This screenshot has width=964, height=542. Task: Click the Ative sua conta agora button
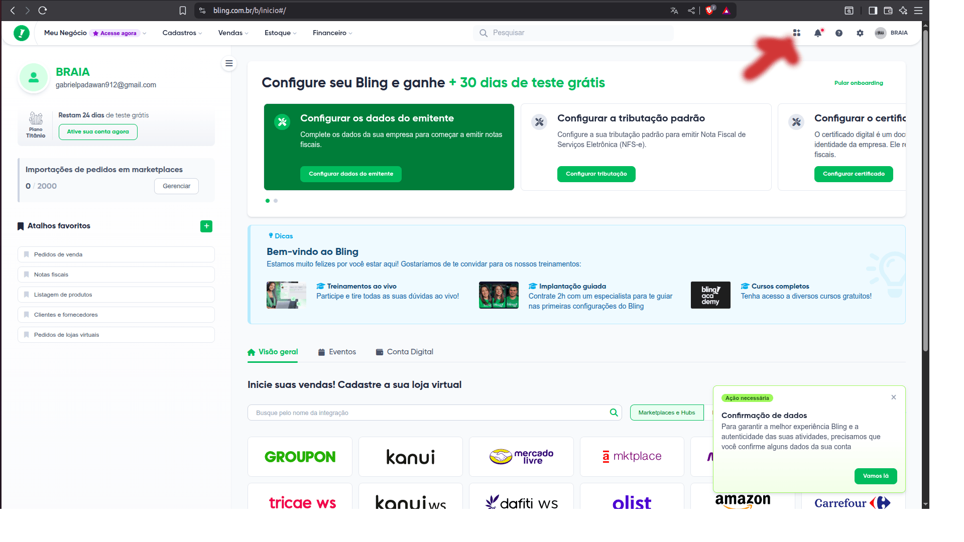[x=97, y=131]
